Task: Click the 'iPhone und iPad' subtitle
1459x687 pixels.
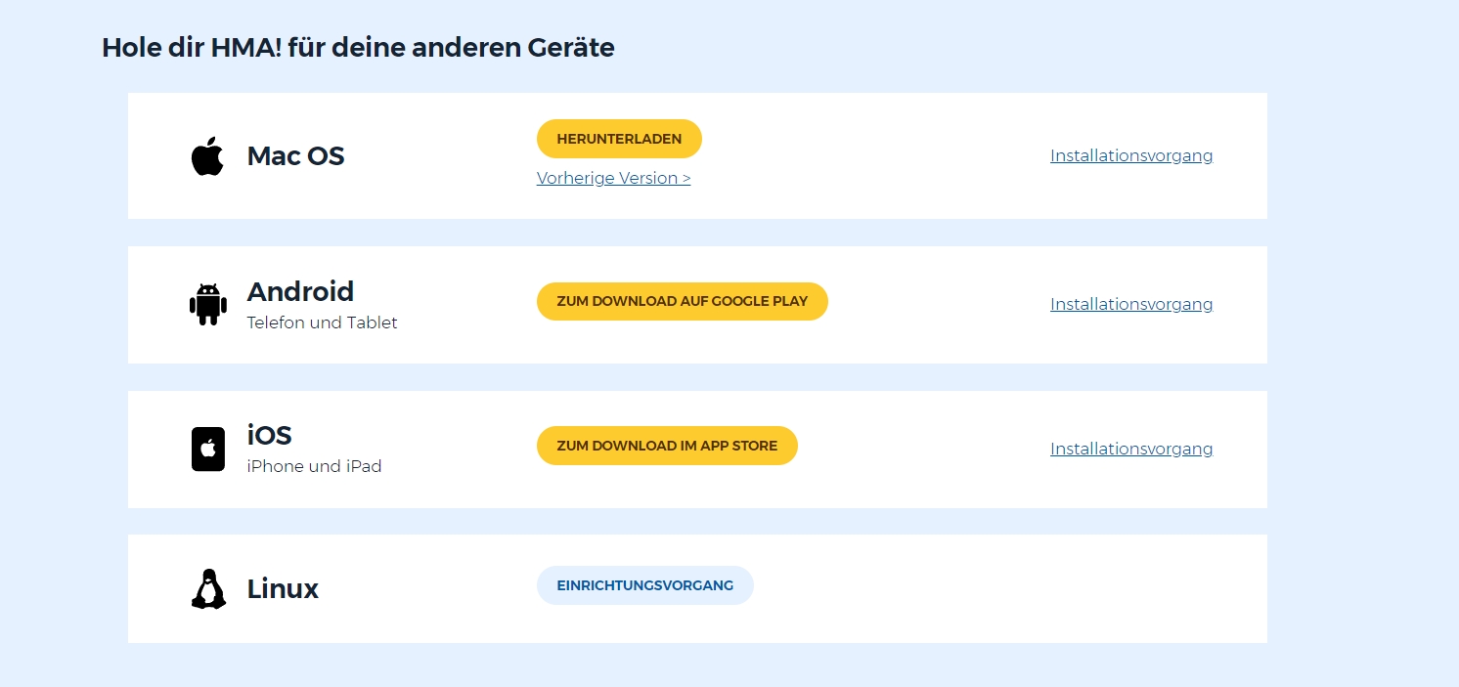Action: pos(314,466)
